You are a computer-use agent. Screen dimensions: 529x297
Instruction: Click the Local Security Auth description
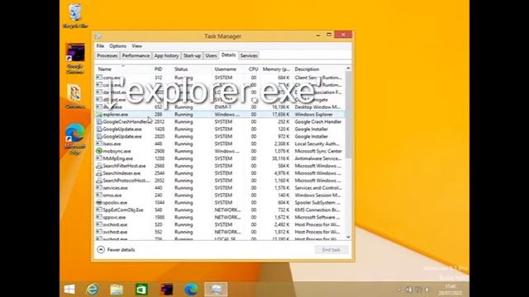pyautogui.click(x=317, y=144)
